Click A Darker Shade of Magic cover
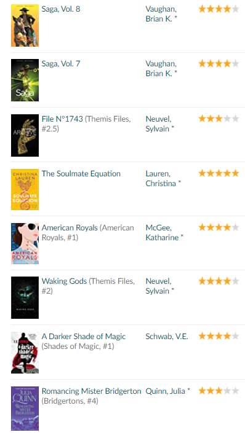This screenshot has height=435, width=245. pos(25,353)
